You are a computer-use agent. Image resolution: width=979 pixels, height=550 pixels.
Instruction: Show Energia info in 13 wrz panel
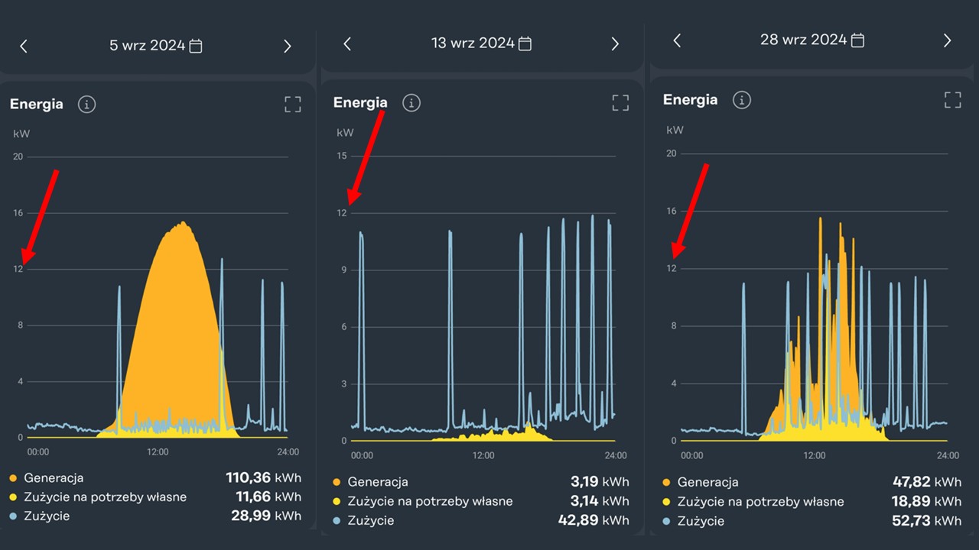coord(411,102)
